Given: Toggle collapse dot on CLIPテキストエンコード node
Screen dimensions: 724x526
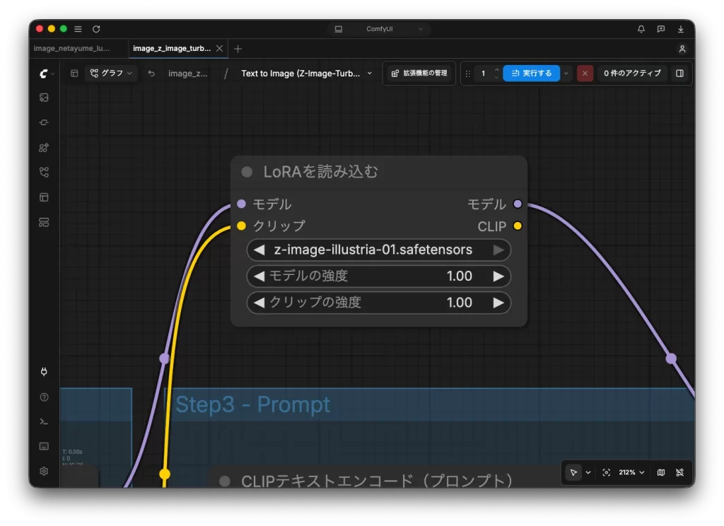Looking at the screenshot, I should click(225, 481).
